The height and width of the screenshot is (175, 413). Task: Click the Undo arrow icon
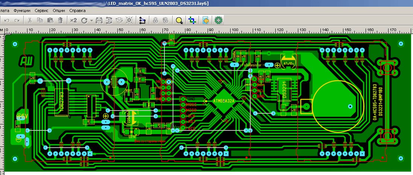click(7, 20)
